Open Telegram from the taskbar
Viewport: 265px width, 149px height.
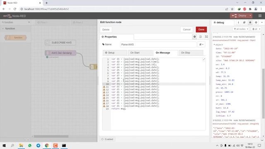39,145
